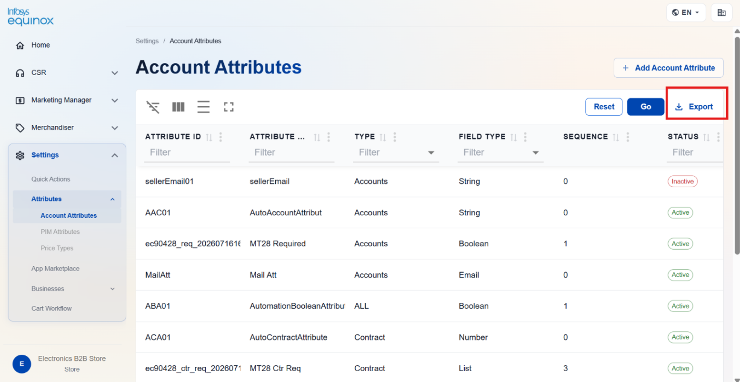Sort by Attribute ID column
The height and width of the screenshot is (382, 740).
coord(209,137)
